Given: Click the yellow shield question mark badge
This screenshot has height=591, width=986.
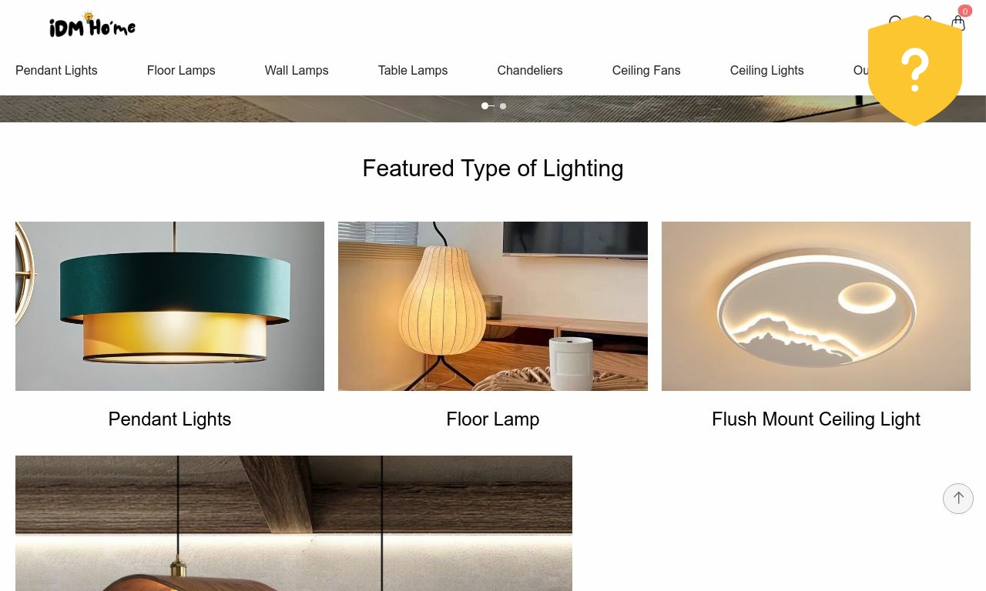Looking at the screenshot, I should point(915,71).
